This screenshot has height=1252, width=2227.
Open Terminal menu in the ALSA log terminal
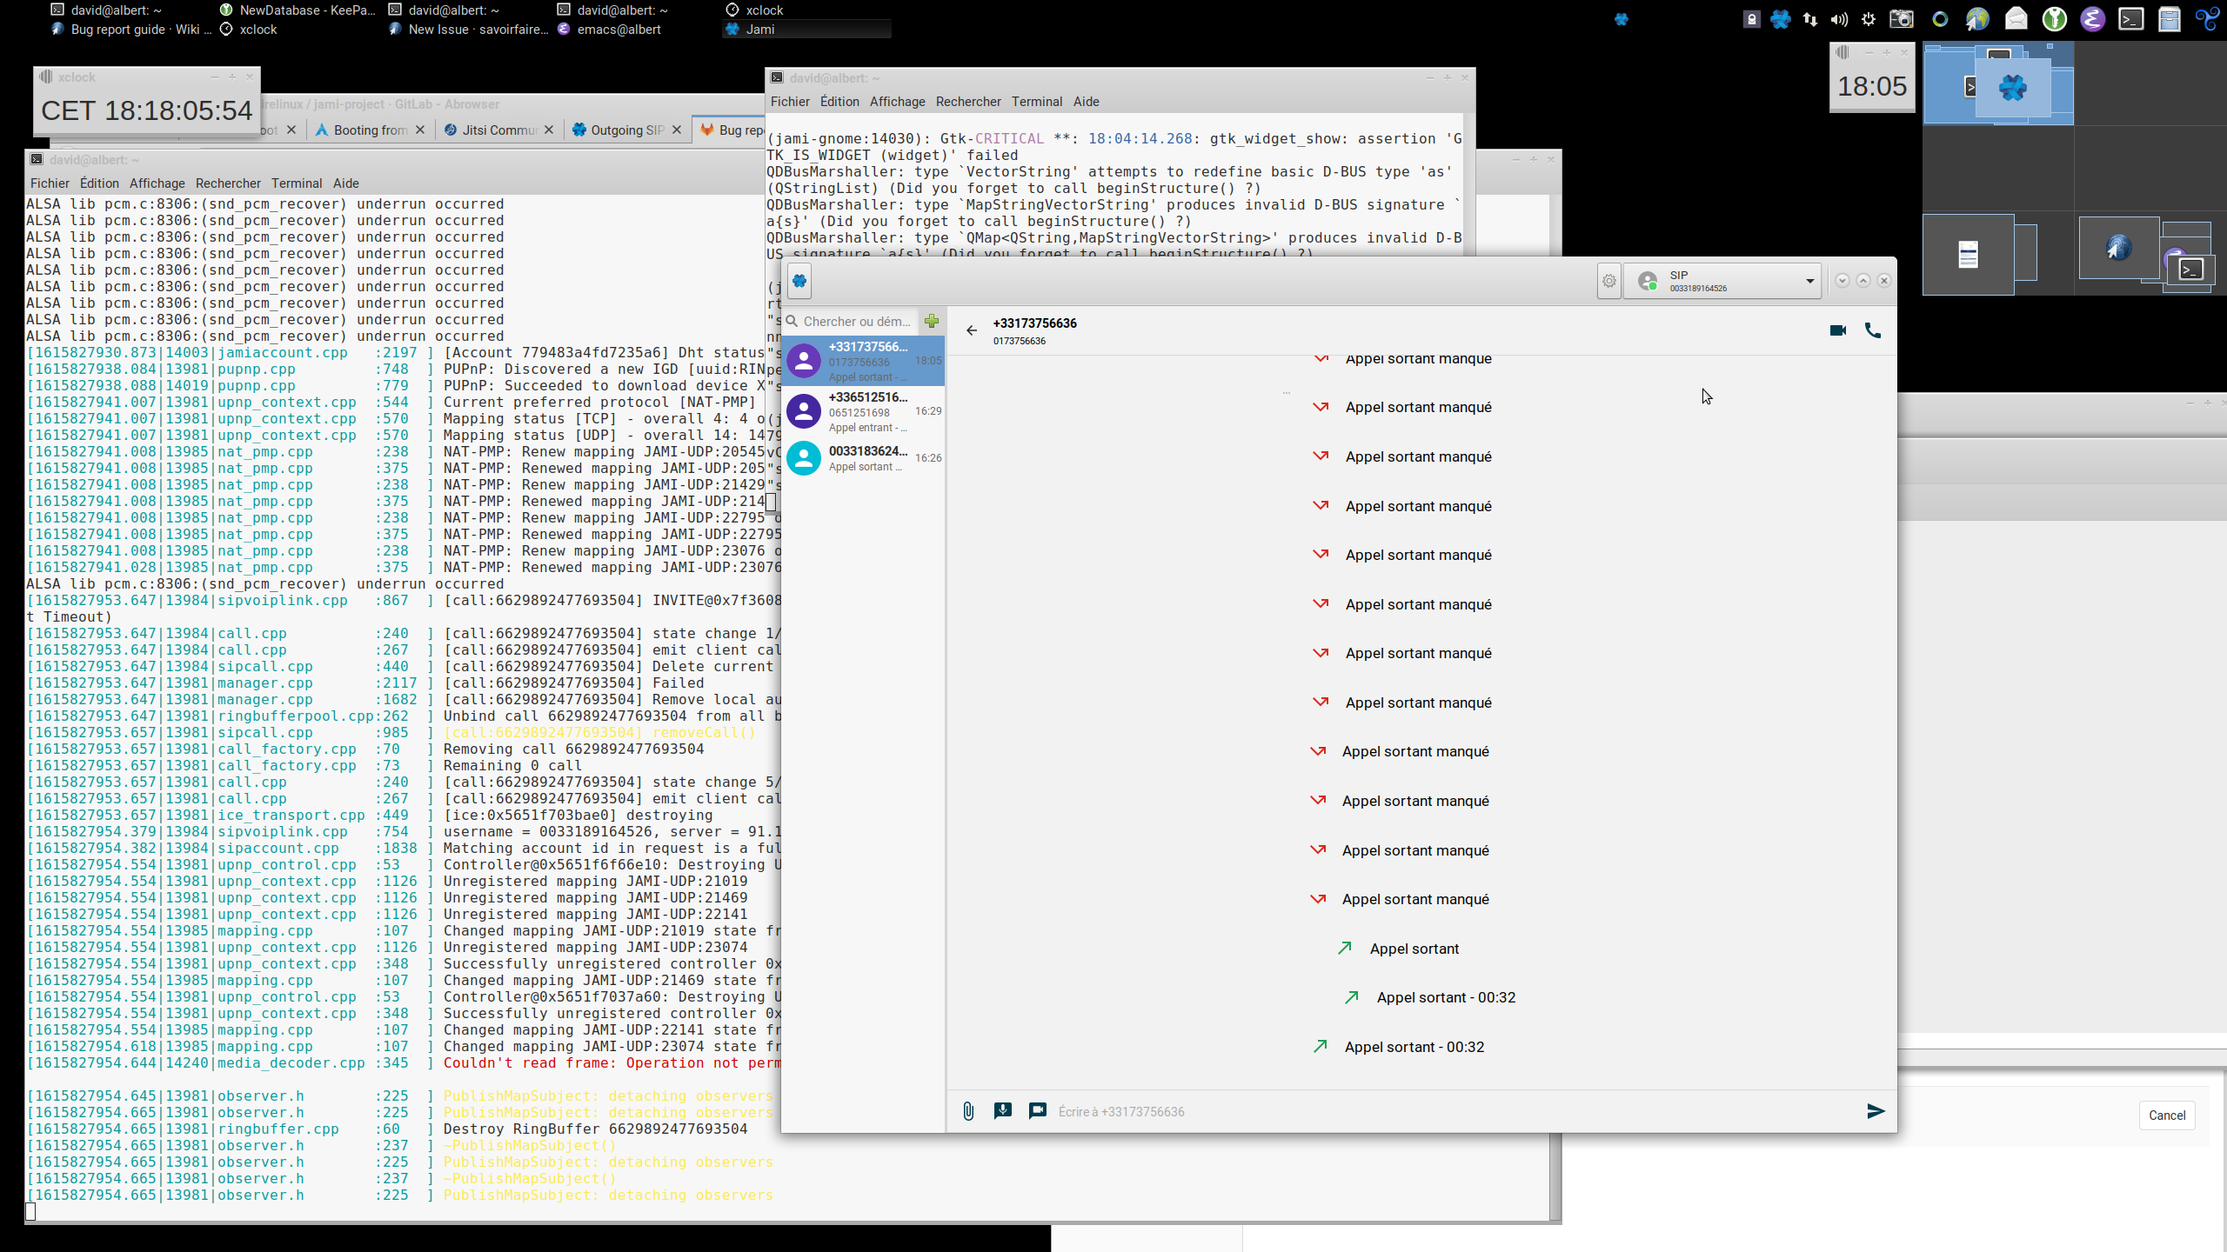point(296,183)
